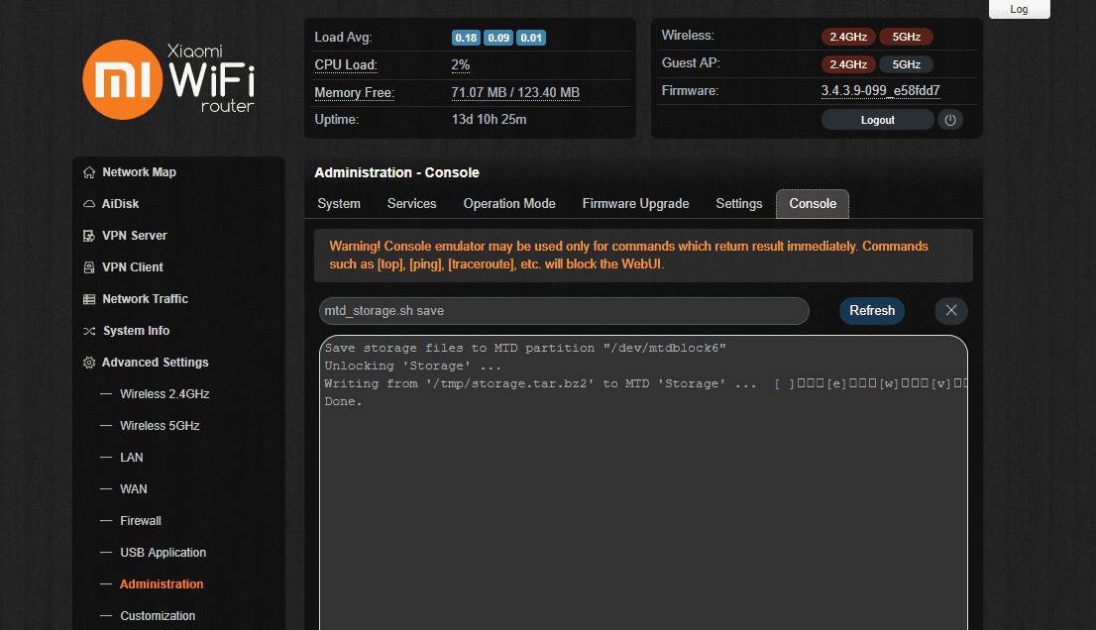Toggle the 5GHz wireless badge

(905, 36)
